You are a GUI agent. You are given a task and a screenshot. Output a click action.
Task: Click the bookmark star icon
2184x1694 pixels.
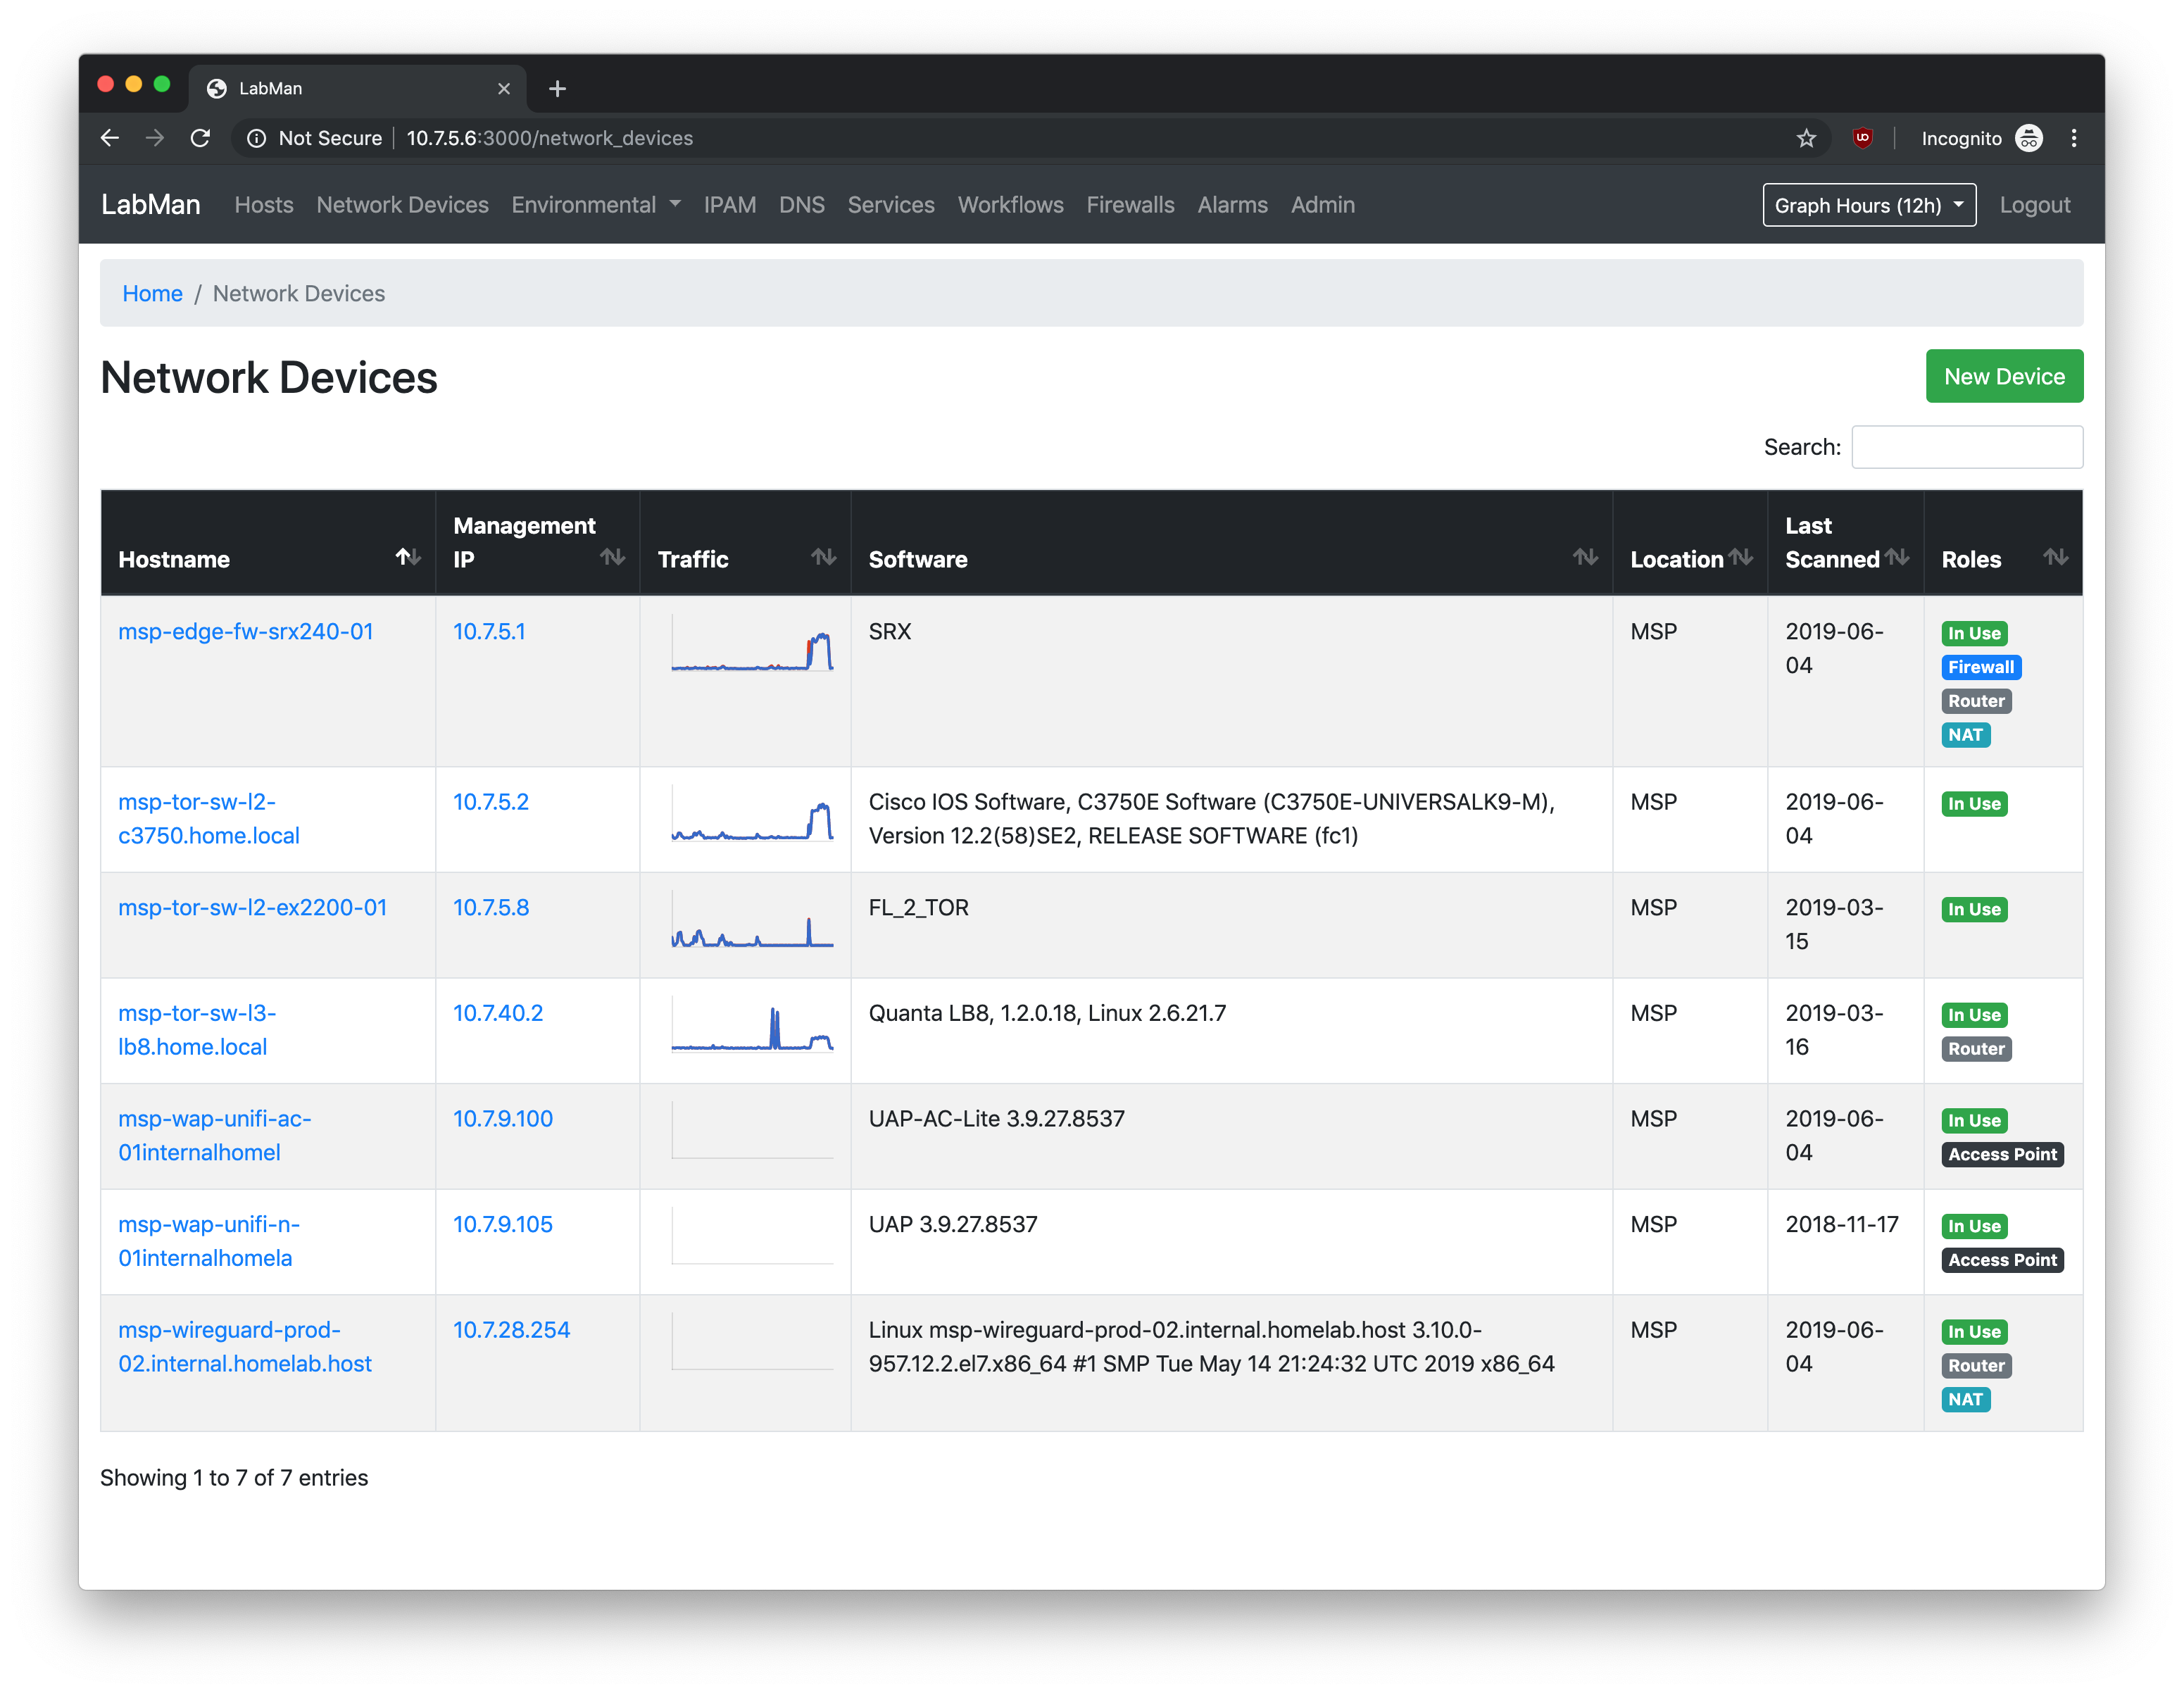pos(1806,138)
